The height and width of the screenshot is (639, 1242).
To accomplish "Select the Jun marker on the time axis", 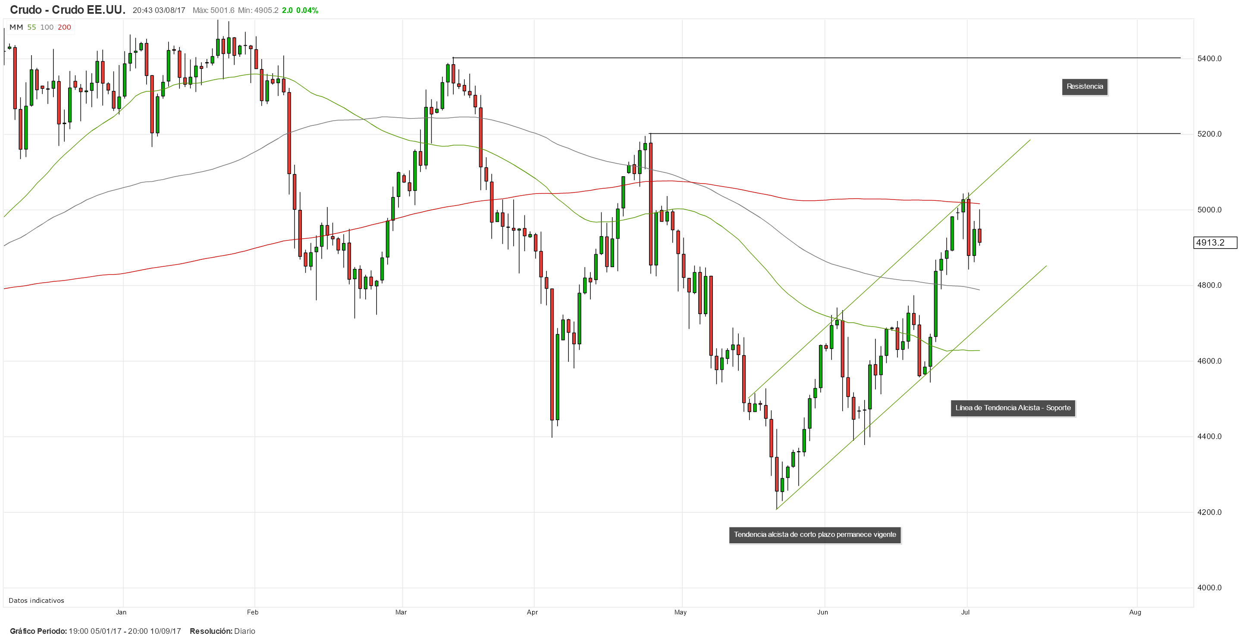I will click(x=822, y=612).
